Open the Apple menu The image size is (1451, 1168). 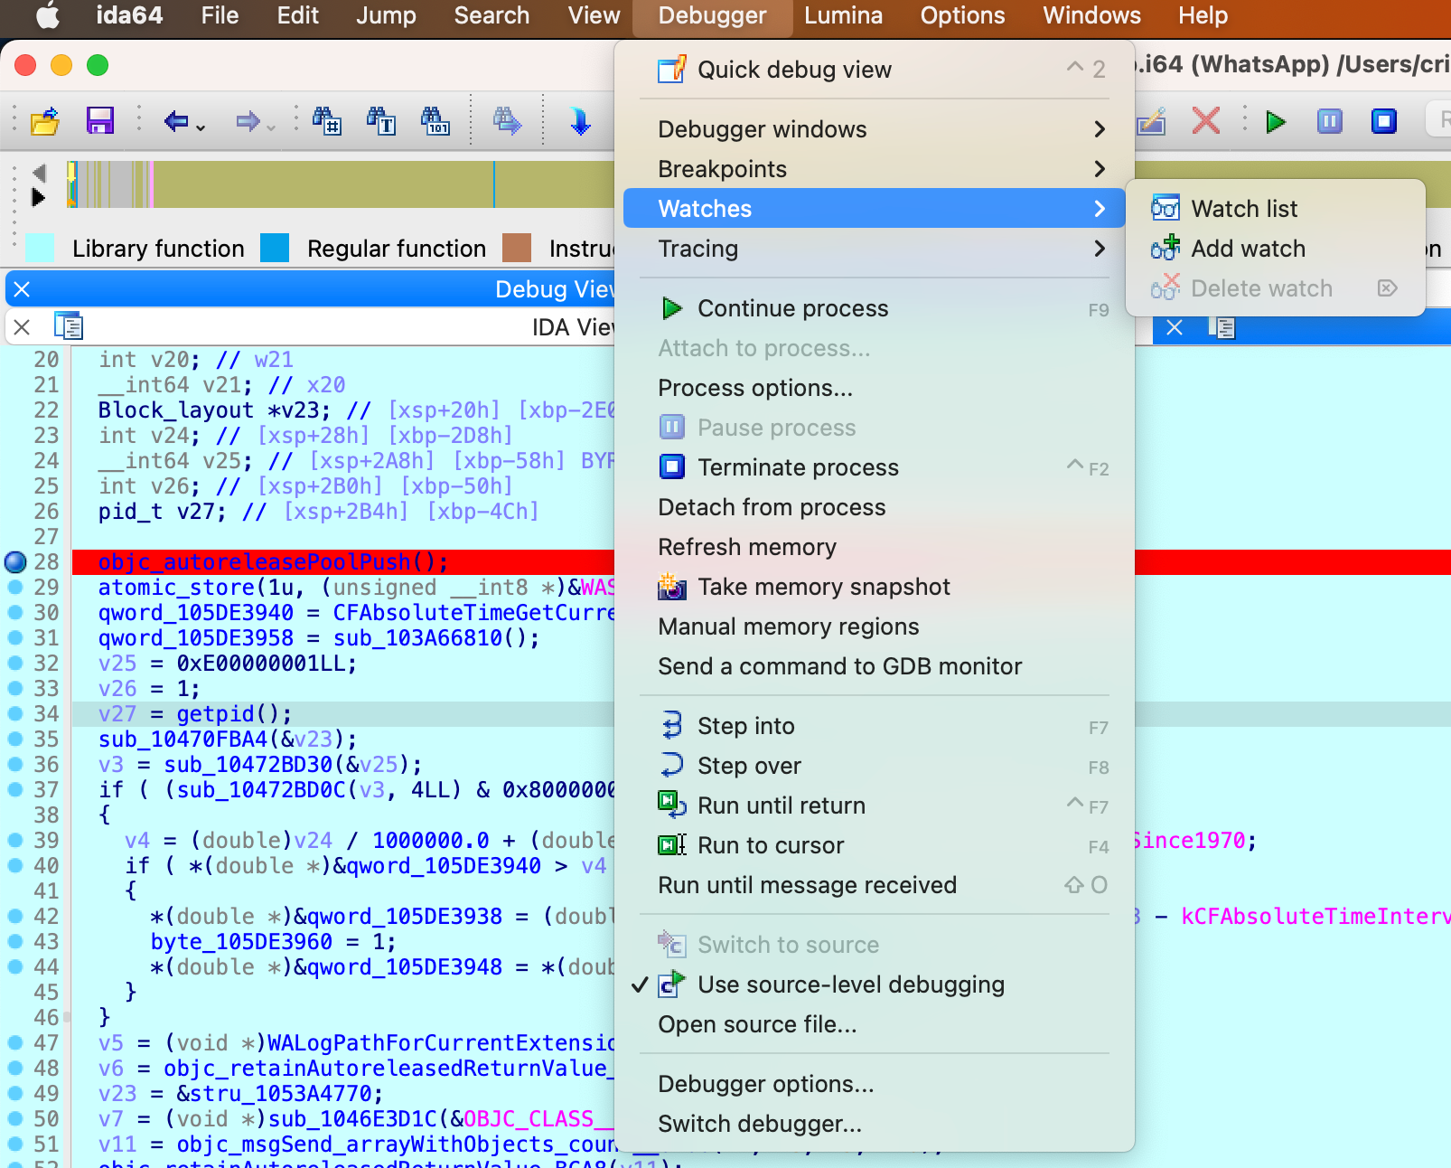(x=48, y=15)
